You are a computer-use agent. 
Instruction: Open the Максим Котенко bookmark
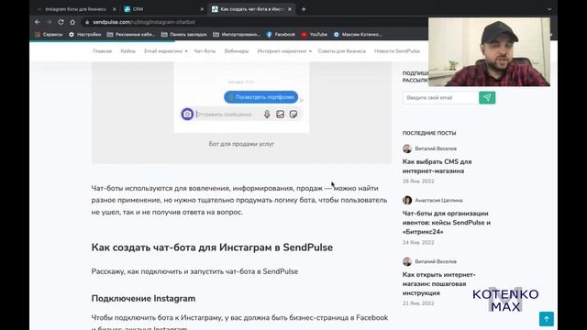click(x=358, y=35)
